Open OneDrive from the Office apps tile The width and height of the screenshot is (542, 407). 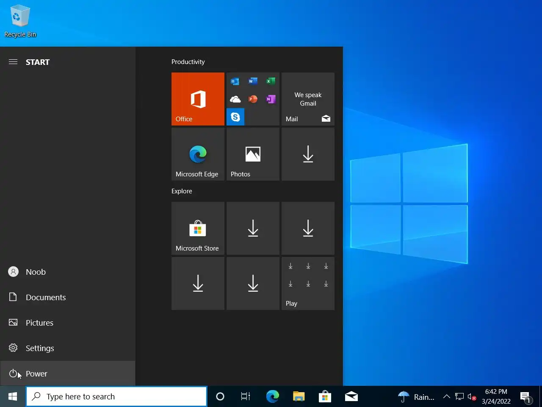(235, 99)
